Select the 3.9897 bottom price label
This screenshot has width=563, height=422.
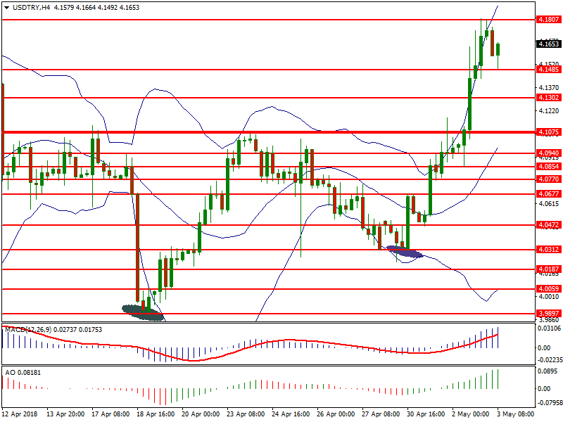[548, 314]
